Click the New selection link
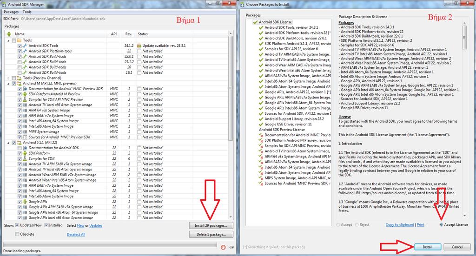Image resolution: width=476 pixels, height=256 pixels. (80, 225)
